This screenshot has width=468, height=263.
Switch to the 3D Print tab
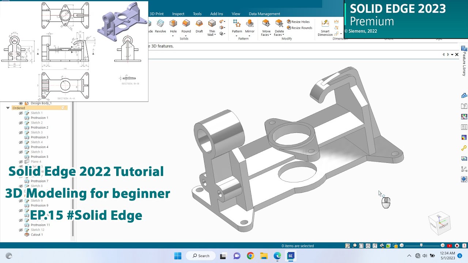point(156,14)
